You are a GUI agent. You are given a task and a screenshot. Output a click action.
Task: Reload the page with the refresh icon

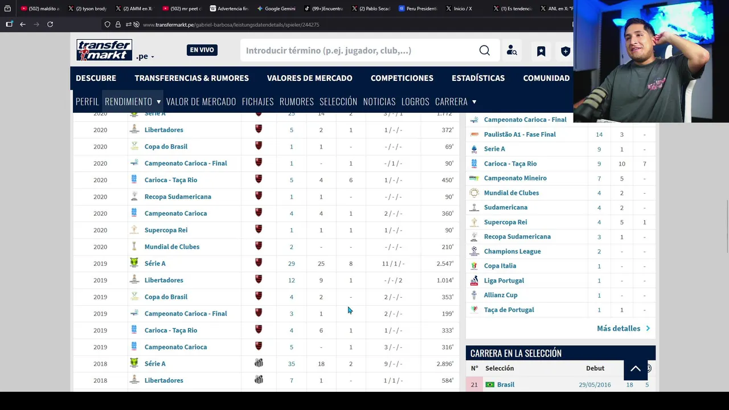[x=50, y=24]
